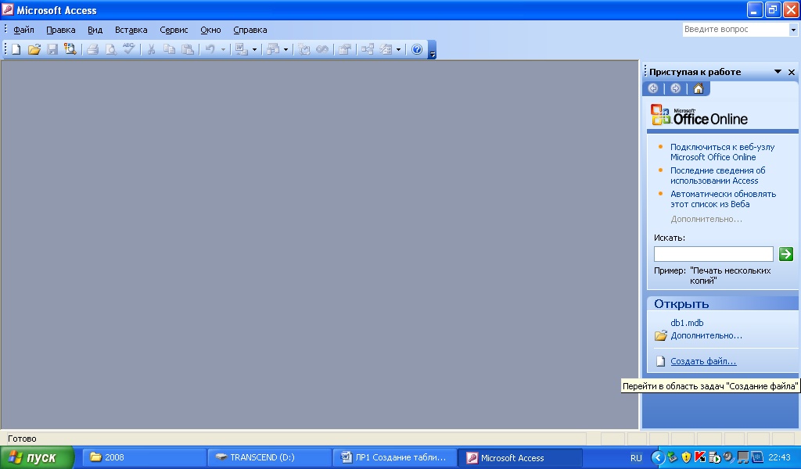Click 'Автоматически обновлять этот список из Веба'
The height and width of the screenshot is (469, 801).
(723, 199)
